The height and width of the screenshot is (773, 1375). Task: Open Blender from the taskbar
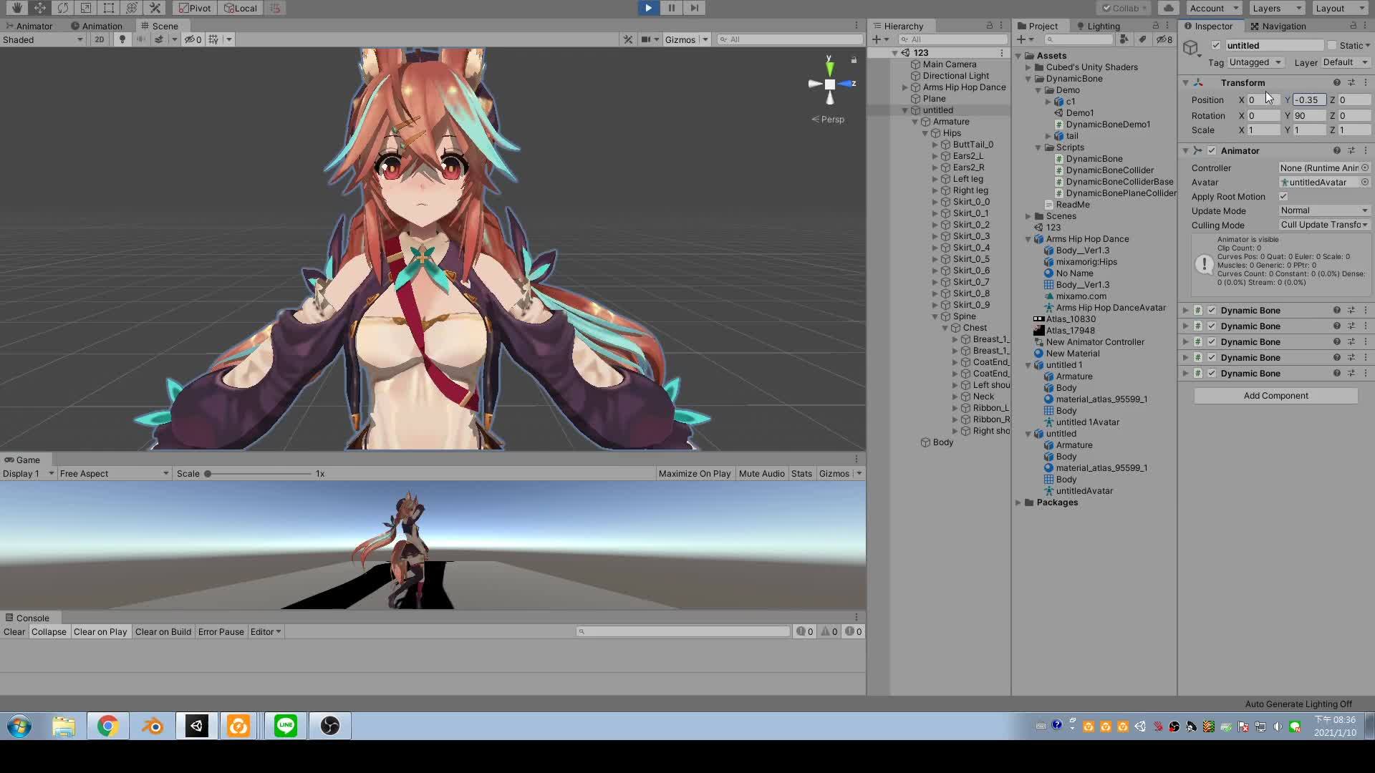click(153, 726)
